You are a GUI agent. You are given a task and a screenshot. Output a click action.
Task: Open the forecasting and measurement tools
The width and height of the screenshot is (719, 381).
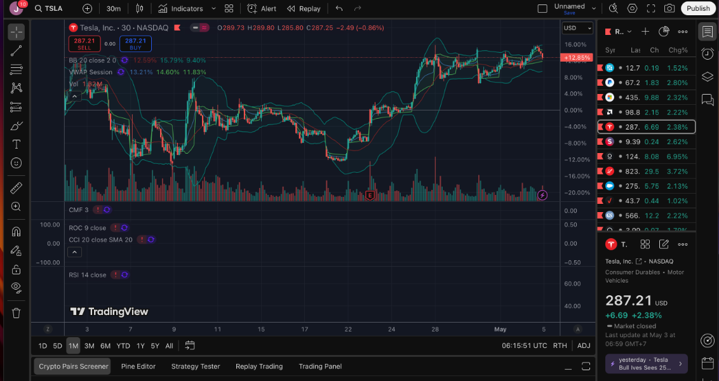16,107
